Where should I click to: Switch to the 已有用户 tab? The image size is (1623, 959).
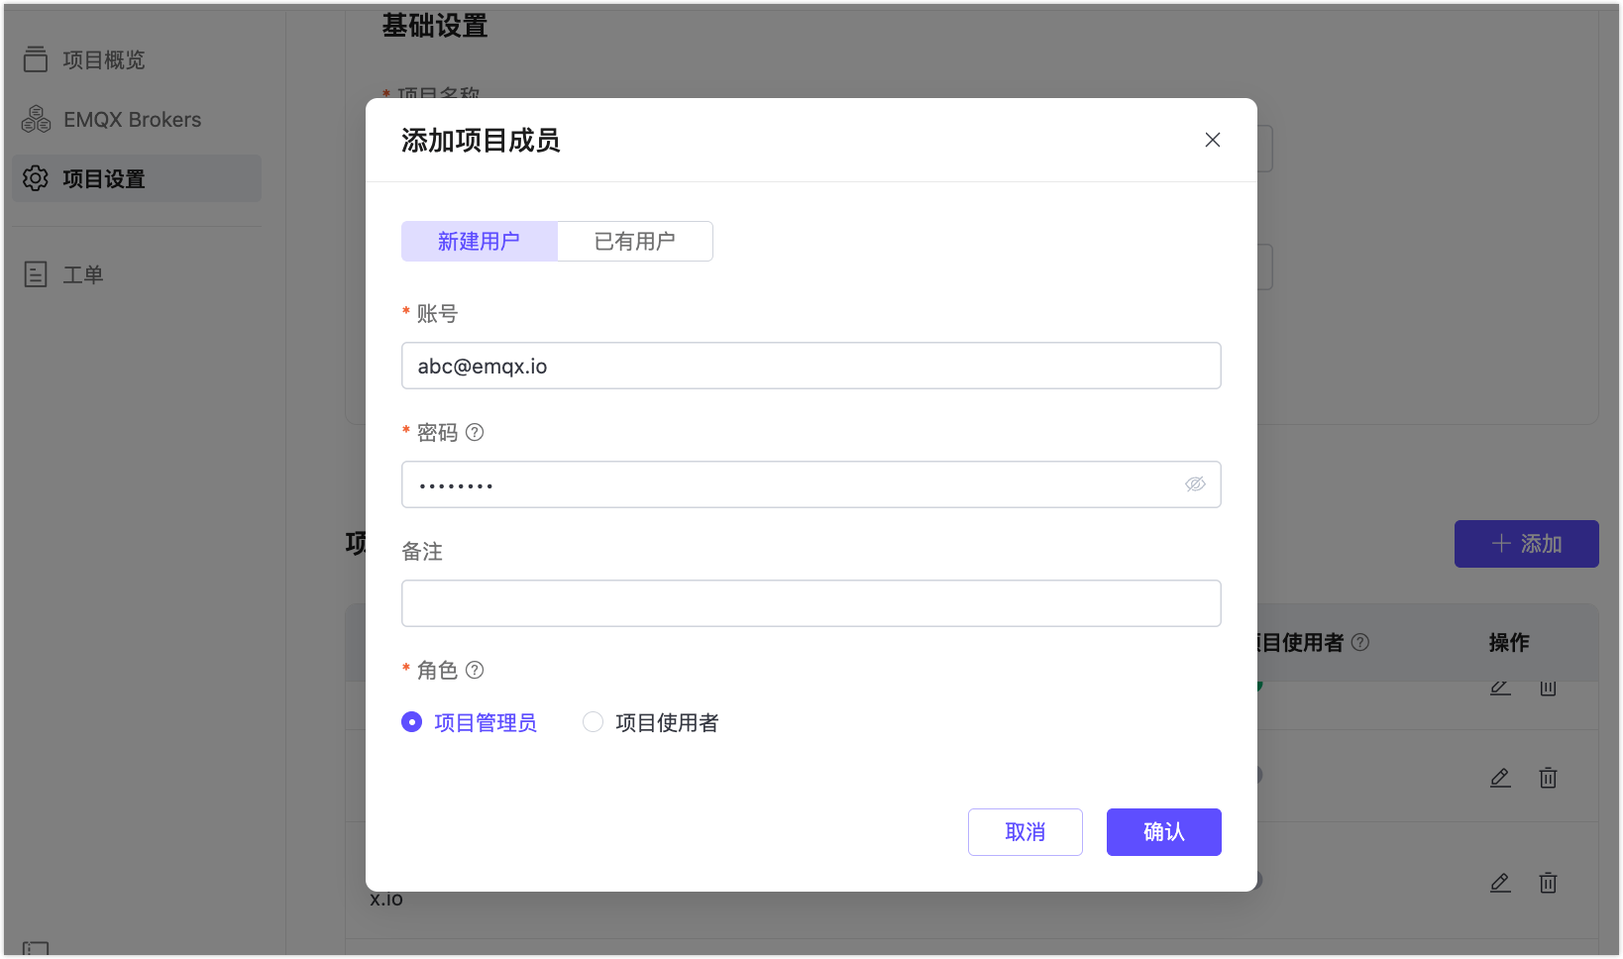click(634, 242)
